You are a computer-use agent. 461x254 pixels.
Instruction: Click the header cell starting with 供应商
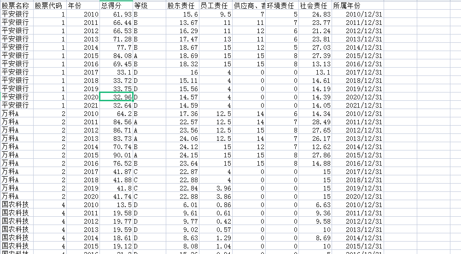(249, 6)
